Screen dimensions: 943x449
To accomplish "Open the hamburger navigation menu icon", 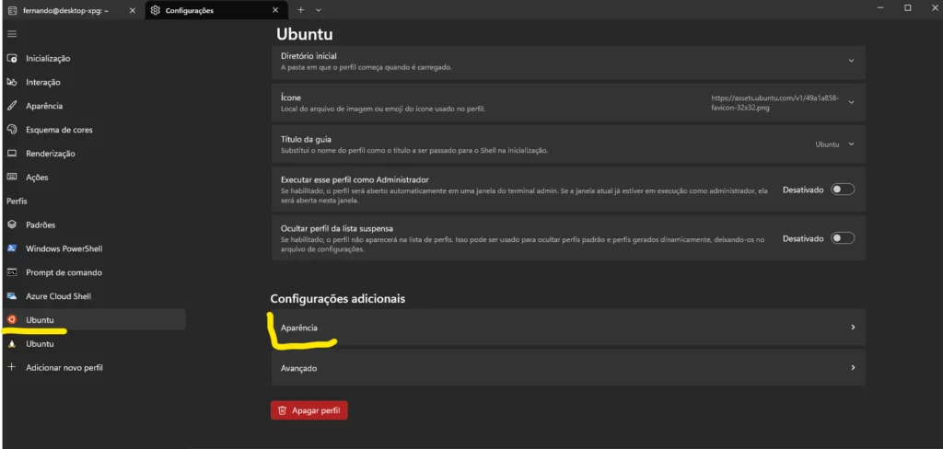I will tap(11, 34).
